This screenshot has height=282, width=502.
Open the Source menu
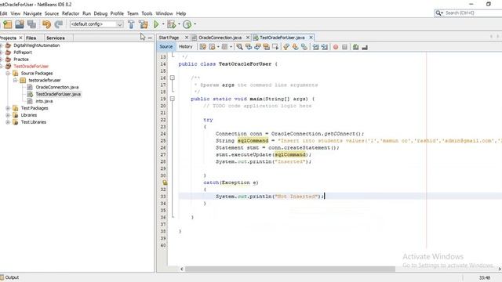[52, 13]
